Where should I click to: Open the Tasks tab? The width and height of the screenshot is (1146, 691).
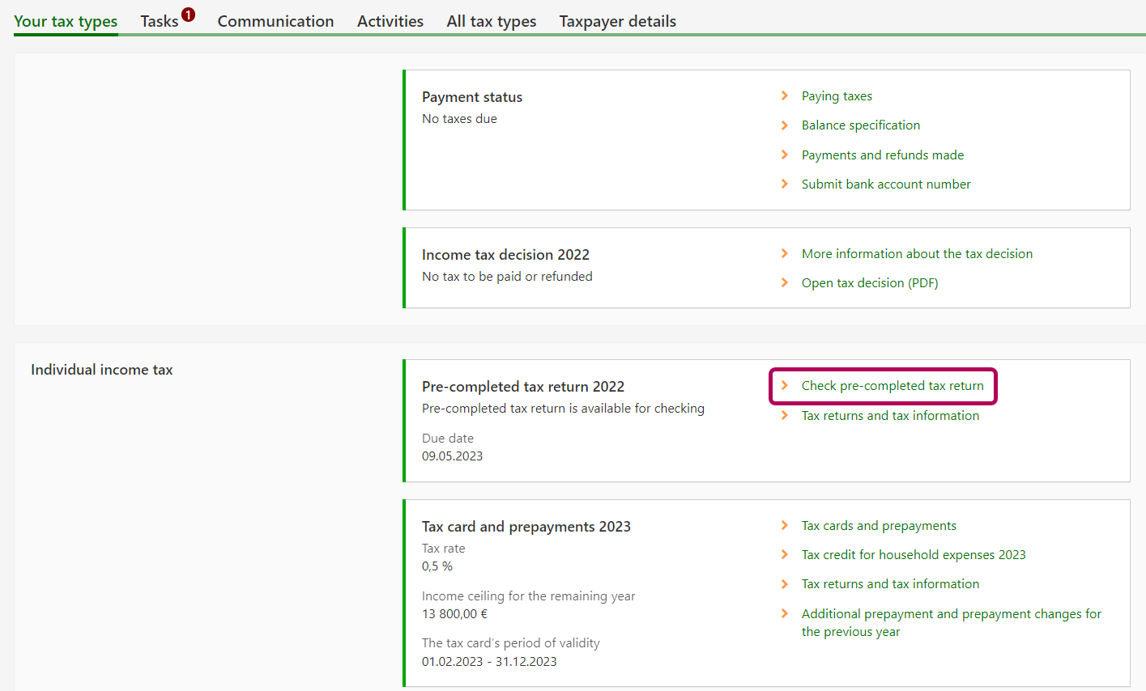(159, 21)
